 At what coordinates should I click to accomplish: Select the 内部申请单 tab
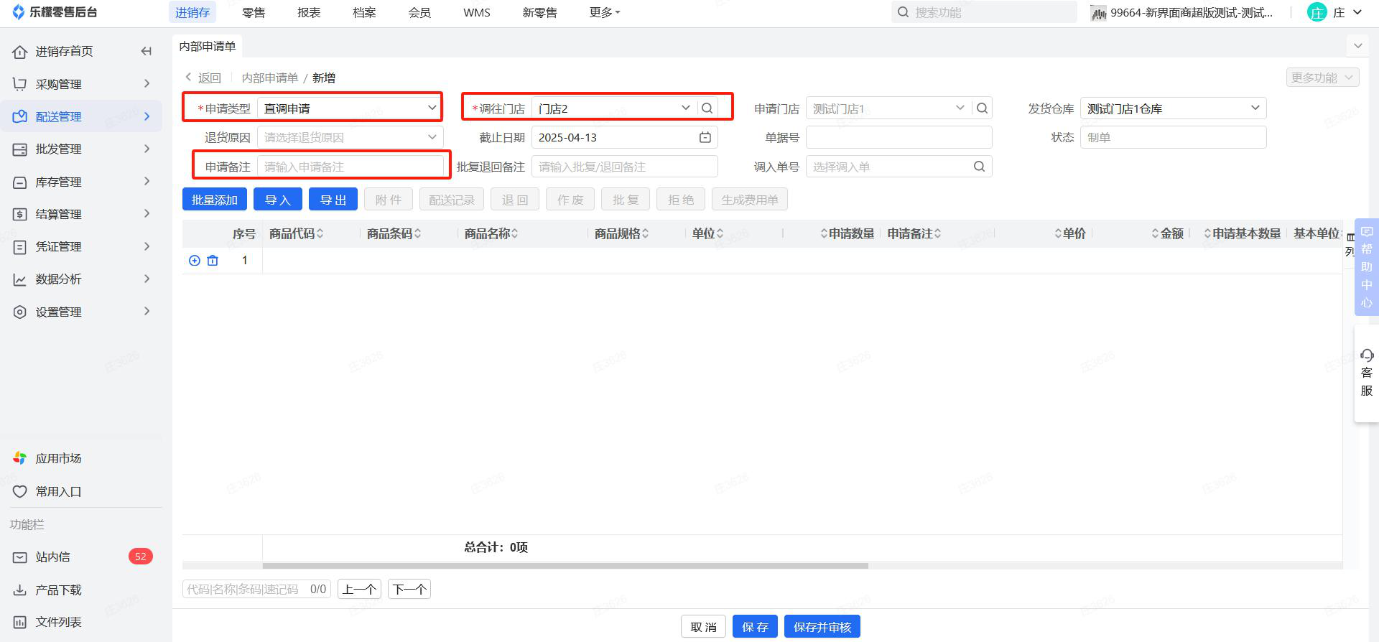point(208,46)
